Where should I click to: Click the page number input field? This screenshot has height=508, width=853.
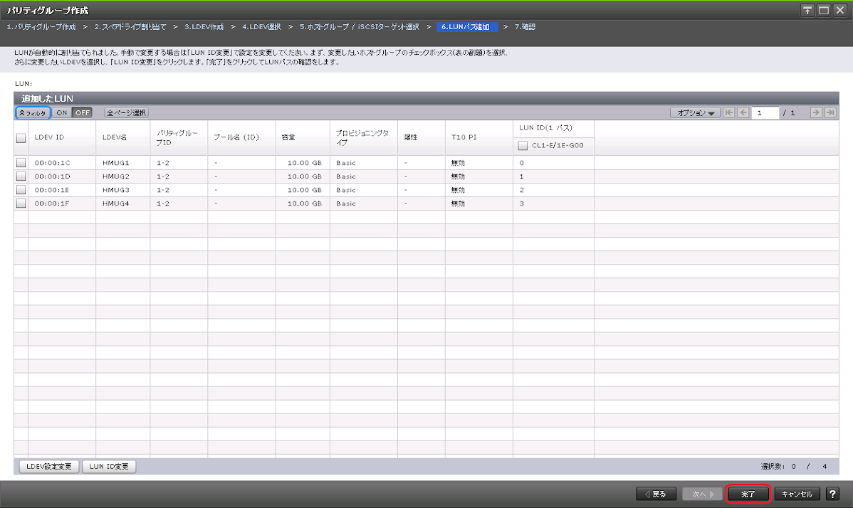765,112
